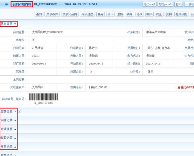
Task: Expand the 审批记录 section
Action: click(8, 120)
